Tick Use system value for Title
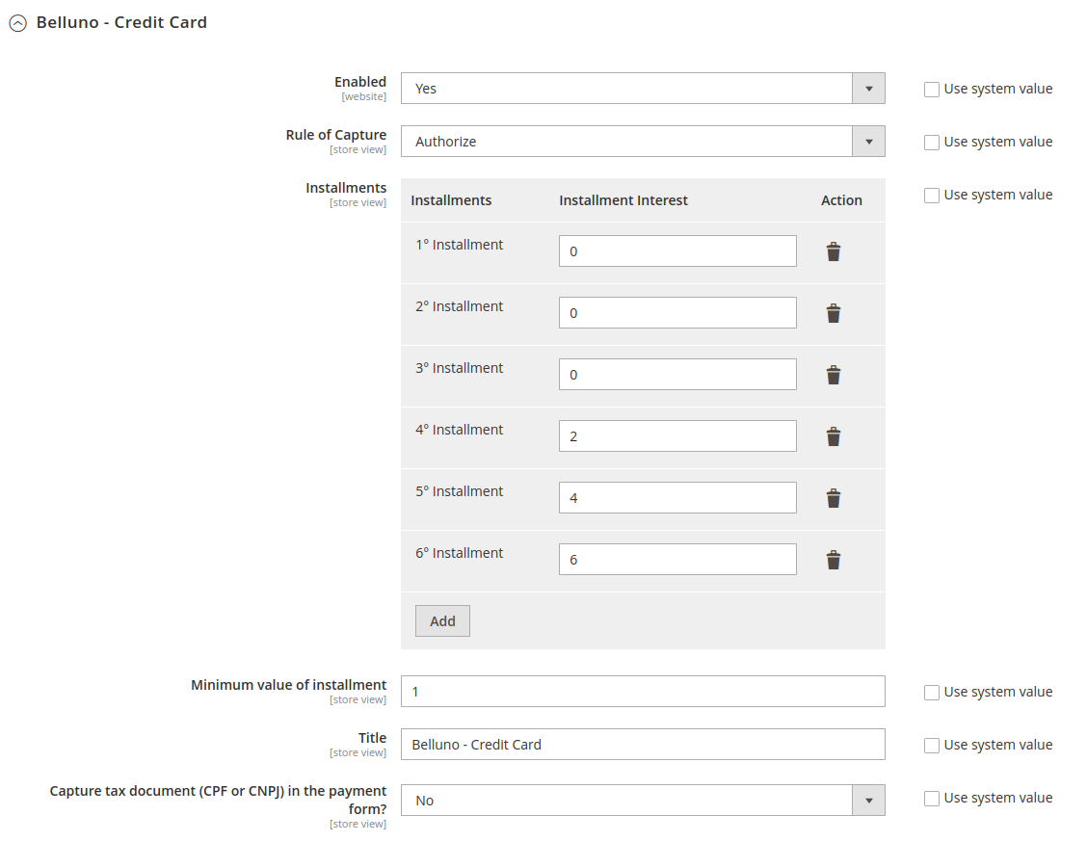1087x842 pixels. [x=932, y=746]
